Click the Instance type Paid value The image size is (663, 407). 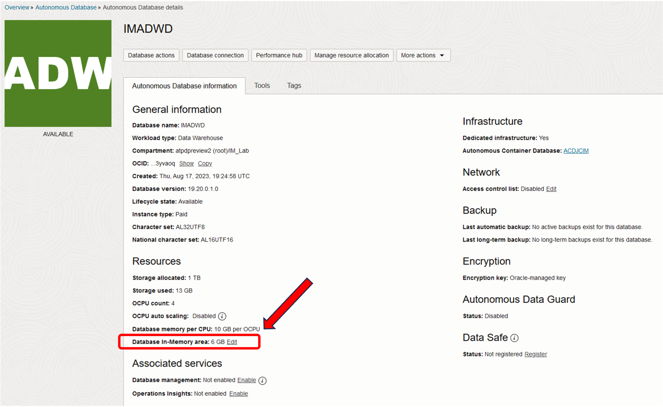(181, 215)
